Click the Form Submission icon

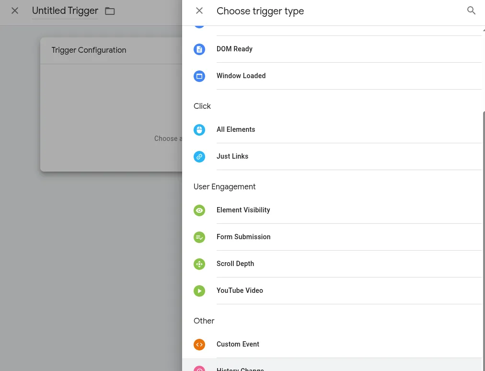(199, 237)
